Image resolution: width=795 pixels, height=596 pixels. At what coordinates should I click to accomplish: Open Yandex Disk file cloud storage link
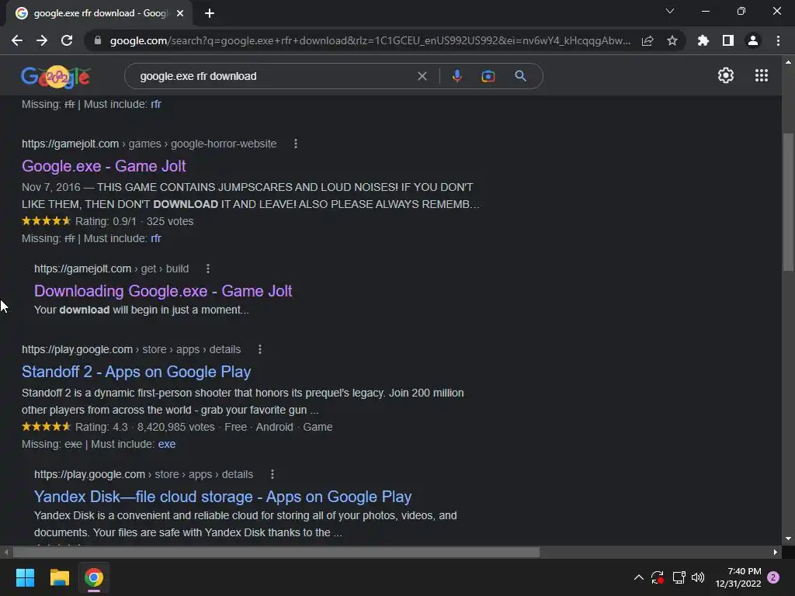pyautogui.click(x=223, y=497)
